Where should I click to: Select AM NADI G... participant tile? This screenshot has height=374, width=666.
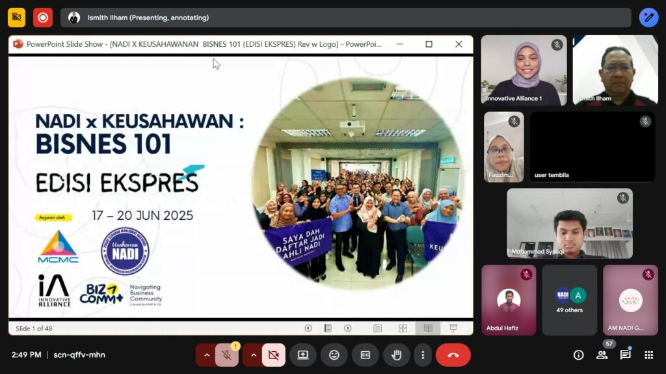pyautogui.click(x=630, y=300)
